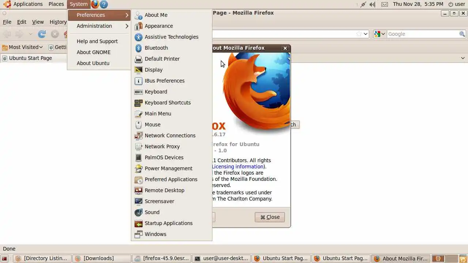
Task: Switch to Directory Listing taskbar window
Action: tap(41, 258)
